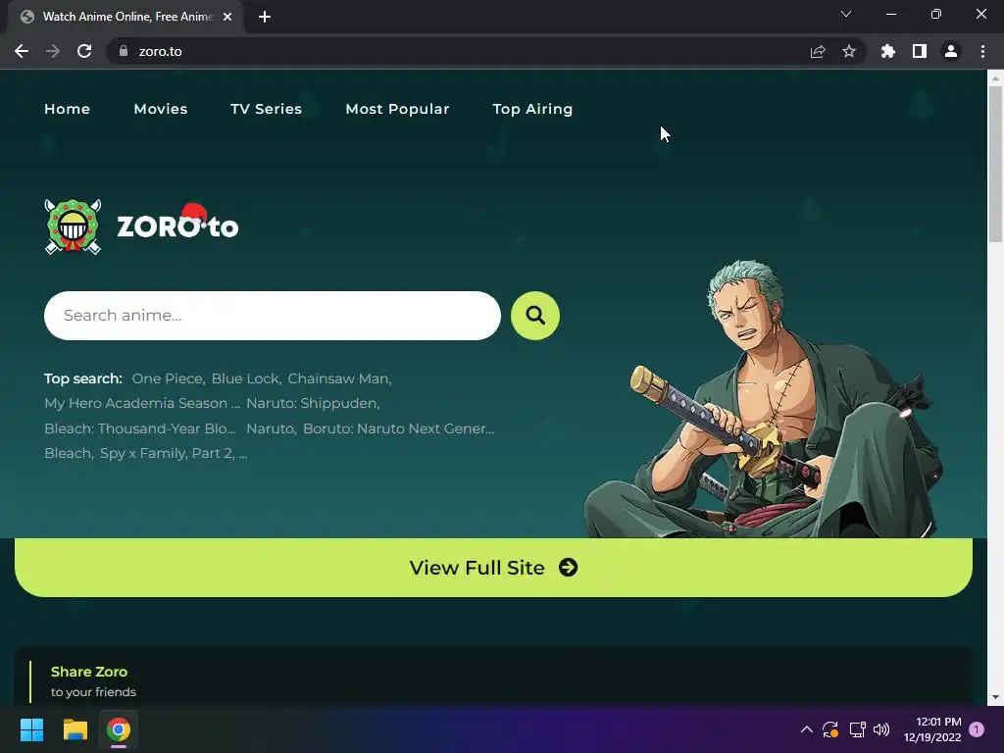This screenshot has width=1004, height=753.
Task: Click the scrollbar down arrow
Action: click(995, 697)
